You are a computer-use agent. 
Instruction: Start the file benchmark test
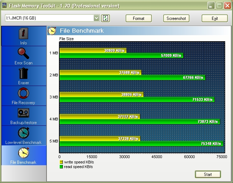tap(208, 174)
